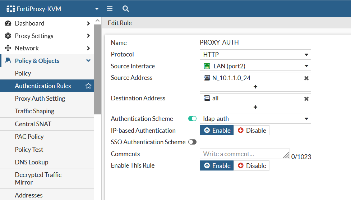The width and height of the screenshot is (351, 200).
Task: Add a destination address with plus icon
Action: point(255,107)
